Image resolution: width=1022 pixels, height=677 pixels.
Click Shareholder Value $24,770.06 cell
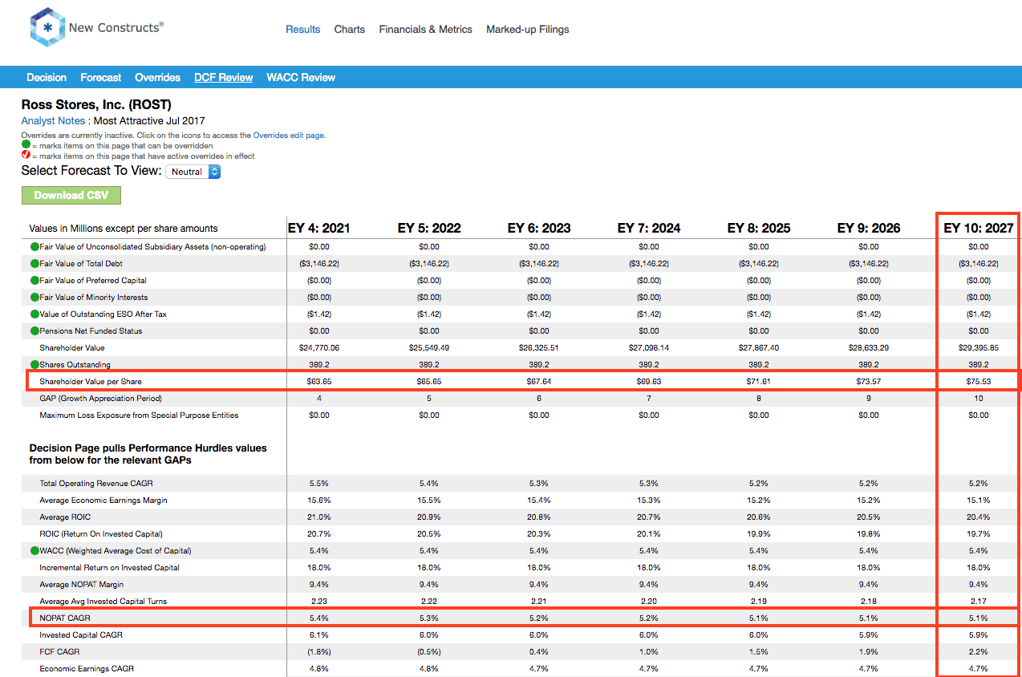click(319, 347)
